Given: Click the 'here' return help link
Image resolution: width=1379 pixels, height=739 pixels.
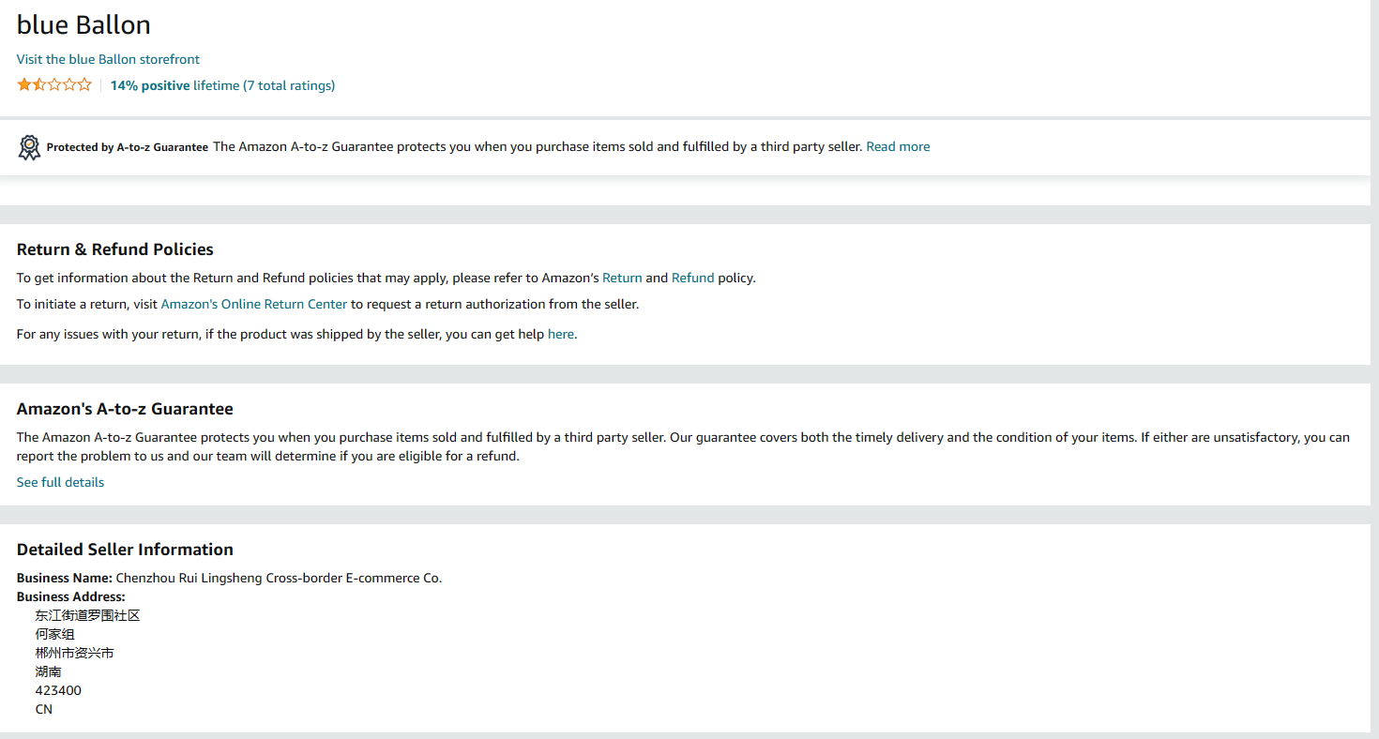Looking at the screenshot, I should tap(560, 334).
